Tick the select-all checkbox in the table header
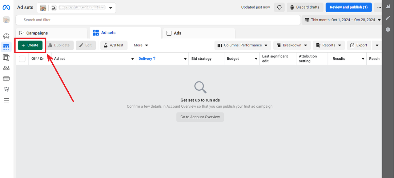Screen dimensions: 394x178 (22, 59)
